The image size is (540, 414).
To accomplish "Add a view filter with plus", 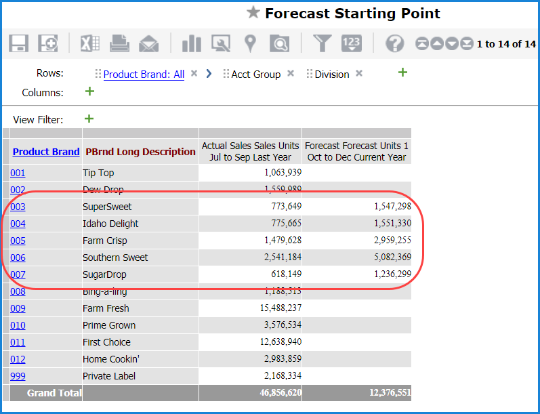I will [x=89, y=119].
